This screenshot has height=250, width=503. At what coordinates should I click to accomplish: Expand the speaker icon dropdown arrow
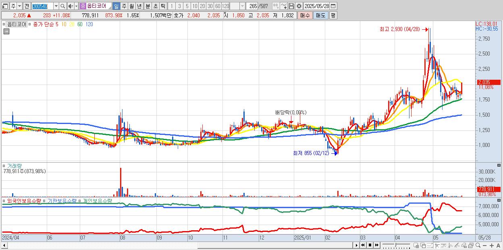click(x=76, y=6)
